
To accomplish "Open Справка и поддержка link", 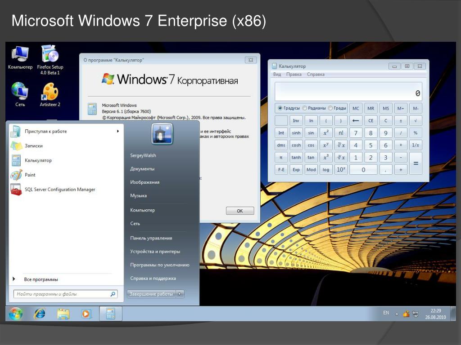I will (x=153, y=278).
